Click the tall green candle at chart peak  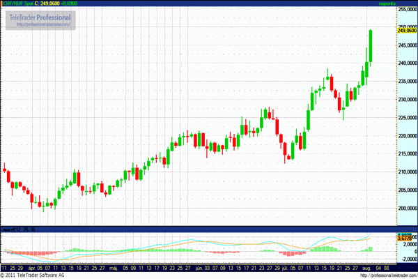coord(371,46)
